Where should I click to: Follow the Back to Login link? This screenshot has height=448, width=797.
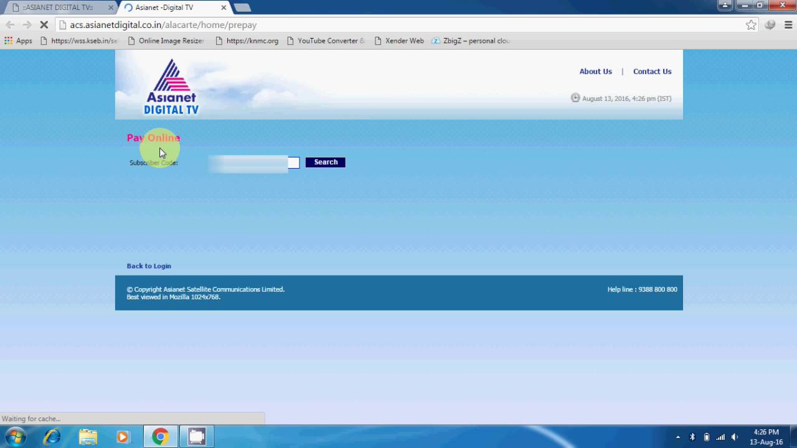point(149,266)
